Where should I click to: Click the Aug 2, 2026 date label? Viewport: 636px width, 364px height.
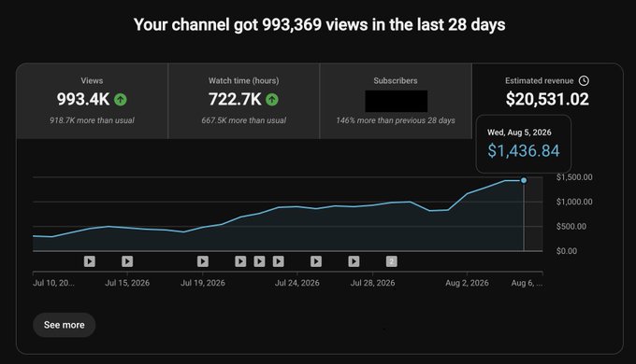(x=467, y=283)
